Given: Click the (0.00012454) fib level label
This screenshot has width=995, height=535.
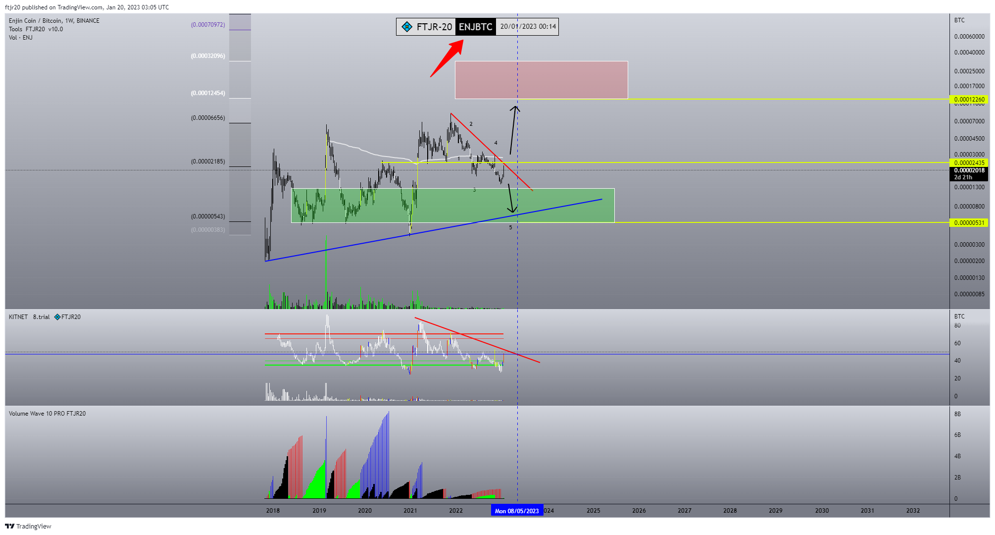Looking at the screenshot, I should tap(208, 93).
